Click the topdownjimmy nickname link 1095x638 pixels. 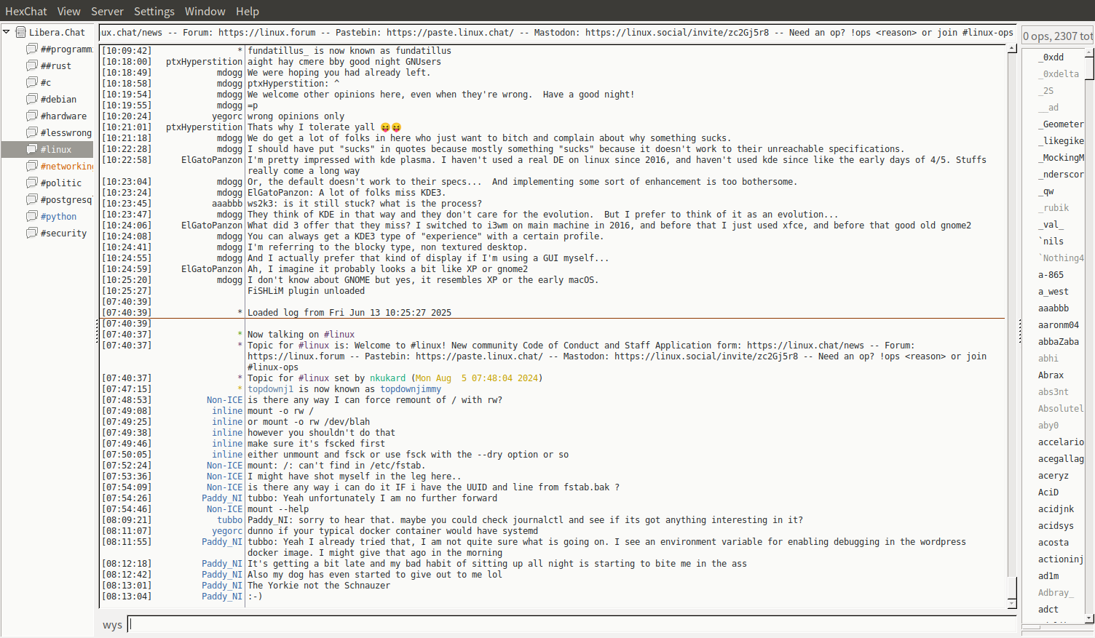(x=410, y=389)
